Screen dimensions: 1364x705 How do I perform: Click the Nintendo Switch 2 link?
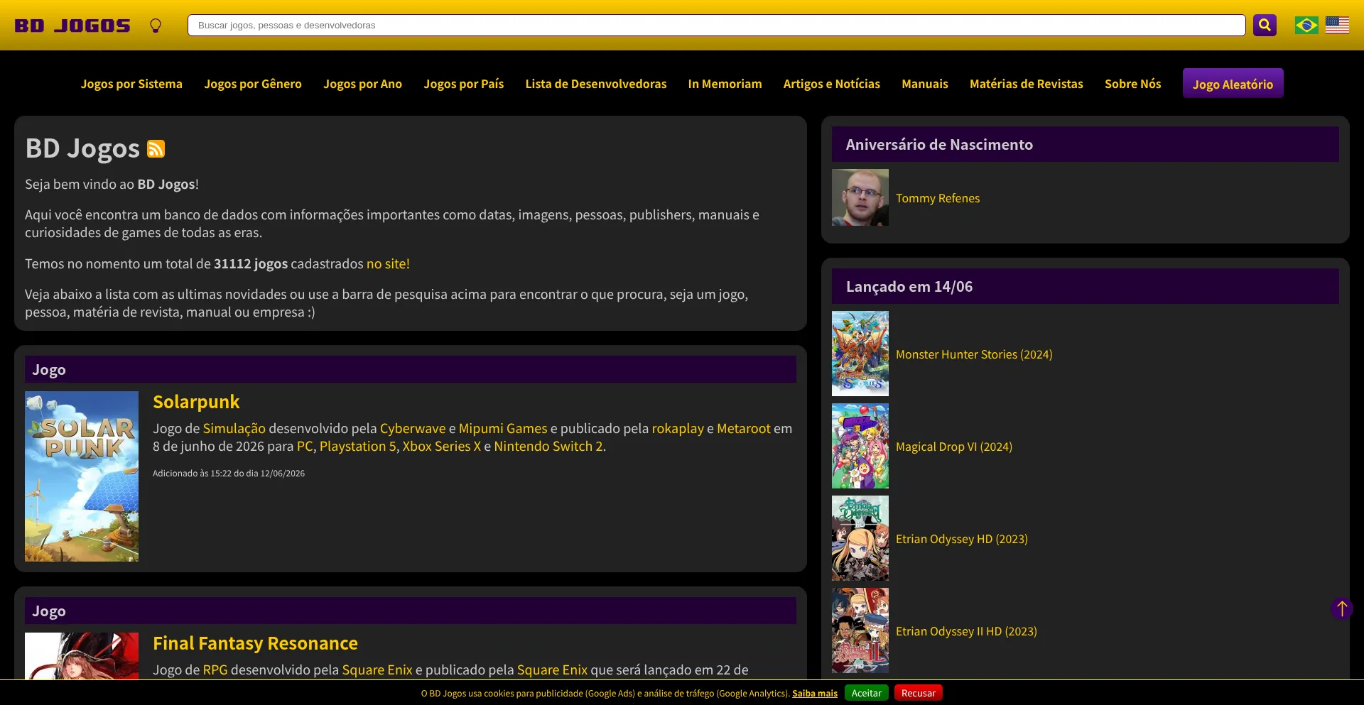point(548,446)
